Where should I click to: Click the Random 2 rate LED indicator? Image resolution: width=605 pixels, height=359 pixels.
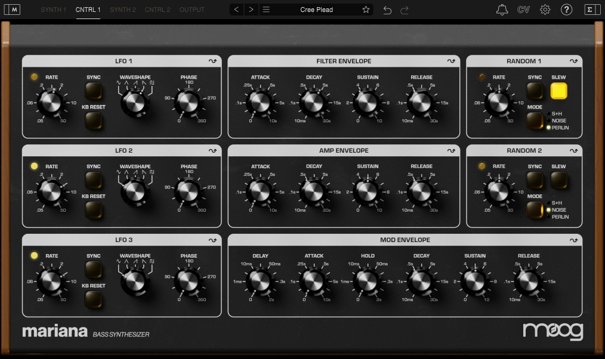481,166
